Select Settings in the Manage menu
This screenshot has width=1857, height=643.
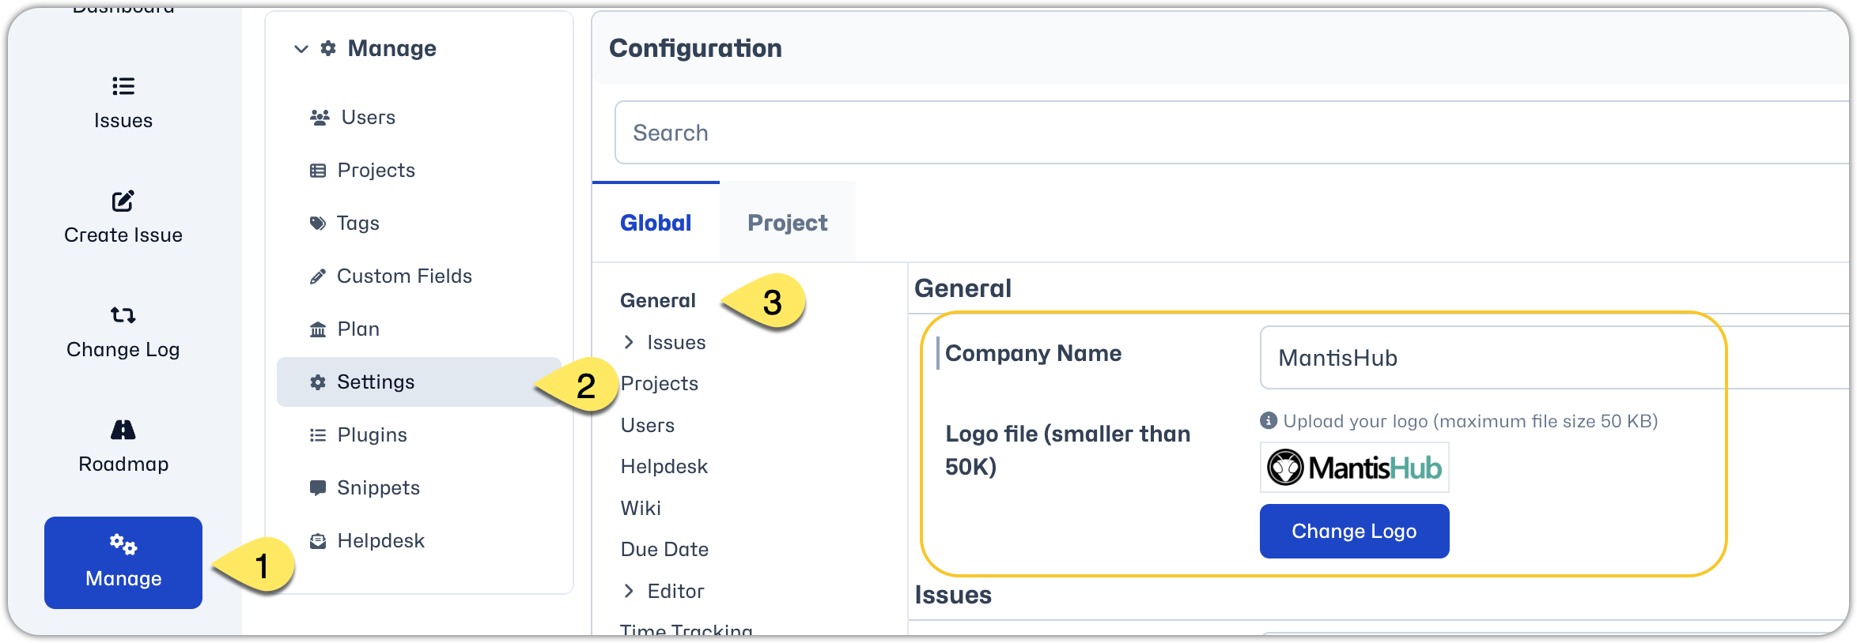(418, 382)
